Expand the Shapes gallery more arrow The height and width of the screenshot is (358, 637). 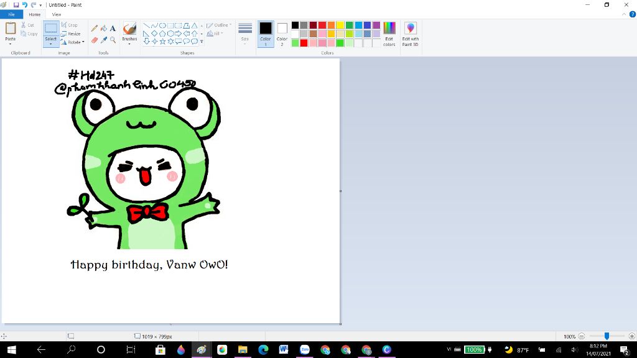(x=202, y=42)
